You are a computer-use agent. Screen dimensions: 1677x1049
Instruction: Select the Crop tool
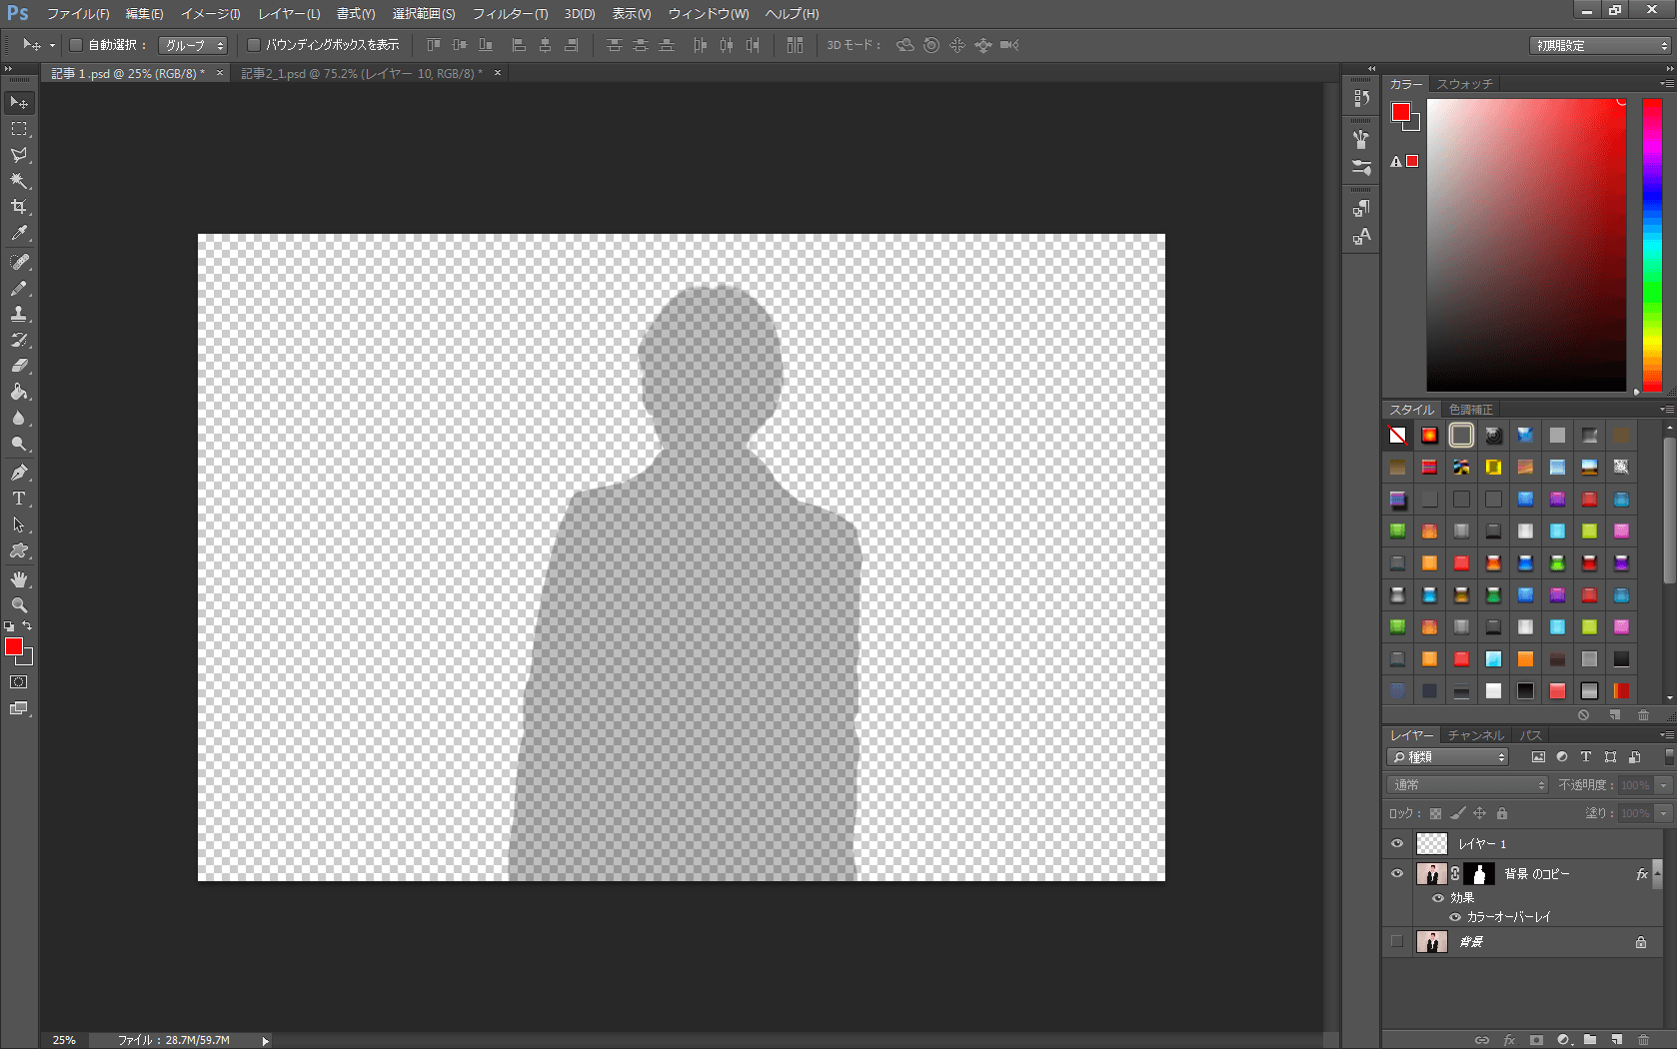19,207
